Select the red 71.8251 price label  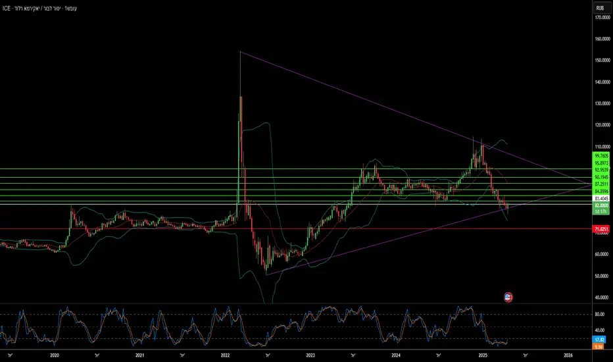pos(601,229)
